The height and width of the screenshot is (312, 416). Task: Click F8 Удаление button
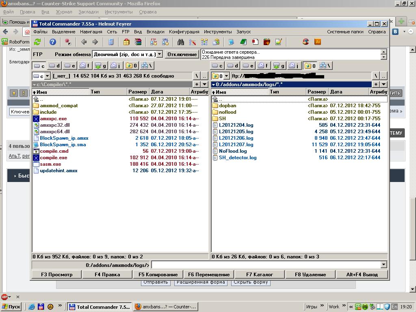[x=310, y=275]
